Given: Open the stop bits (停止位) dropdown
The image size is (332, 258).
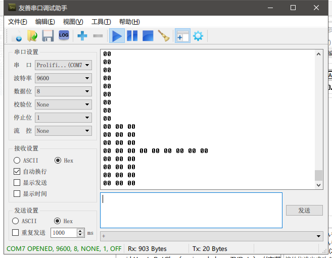Looking at the screenshot, I should tap(63, 118).
